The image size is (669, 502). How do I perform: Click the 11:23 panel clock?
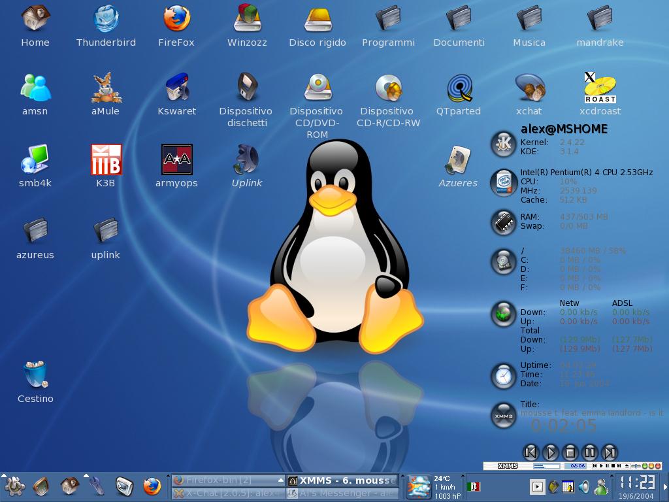[x=636, y=482]
